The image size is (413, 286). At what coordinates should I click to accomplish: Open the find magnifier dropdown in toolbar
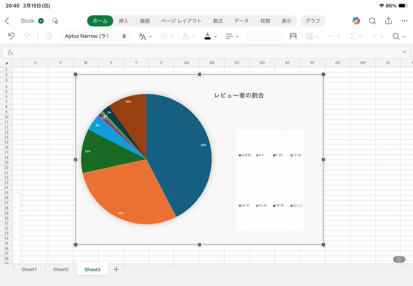[x=399, y=36]
